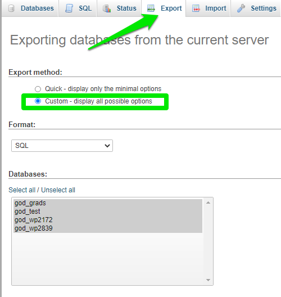The width and height of the screenshot is (281, 297).
Task: Click the databases list scroll up arrow
Action: [x=208, y=202]
